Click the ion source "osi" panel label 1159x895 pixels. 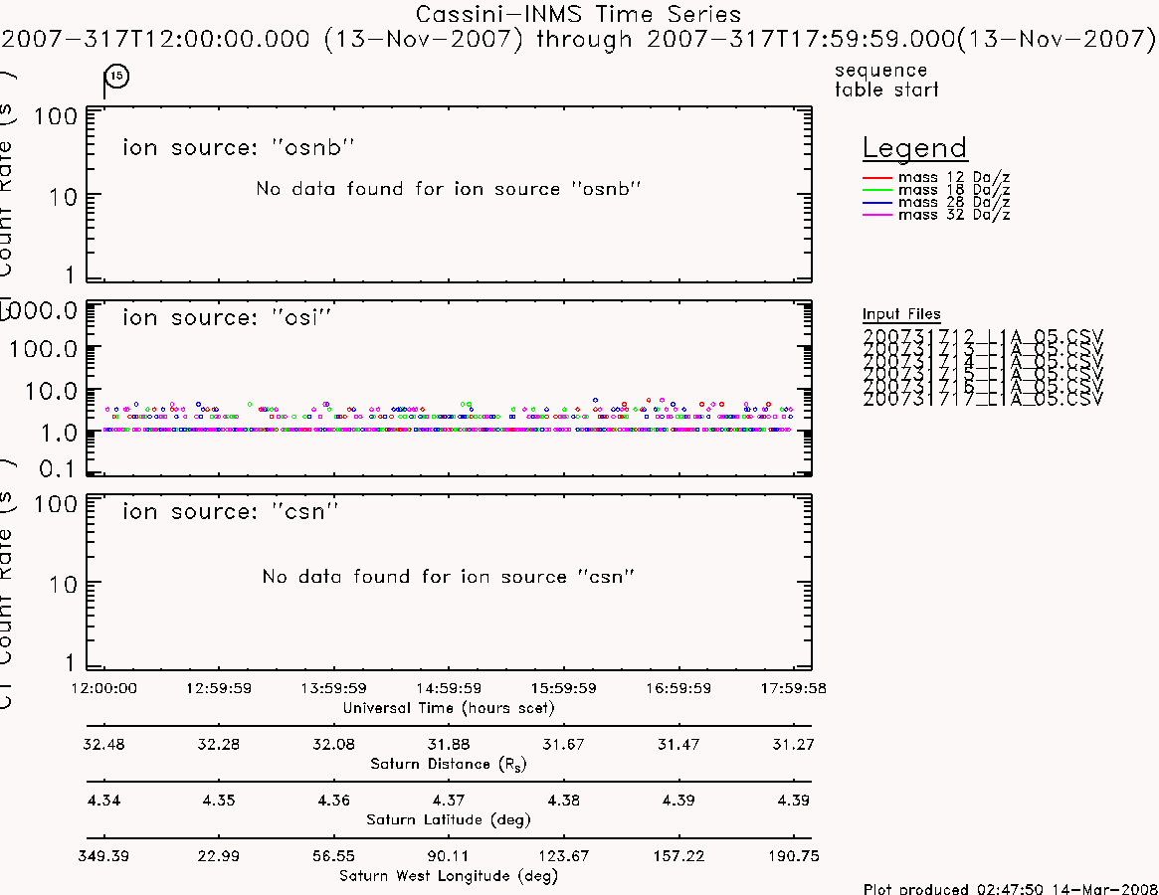click(227, 317)
